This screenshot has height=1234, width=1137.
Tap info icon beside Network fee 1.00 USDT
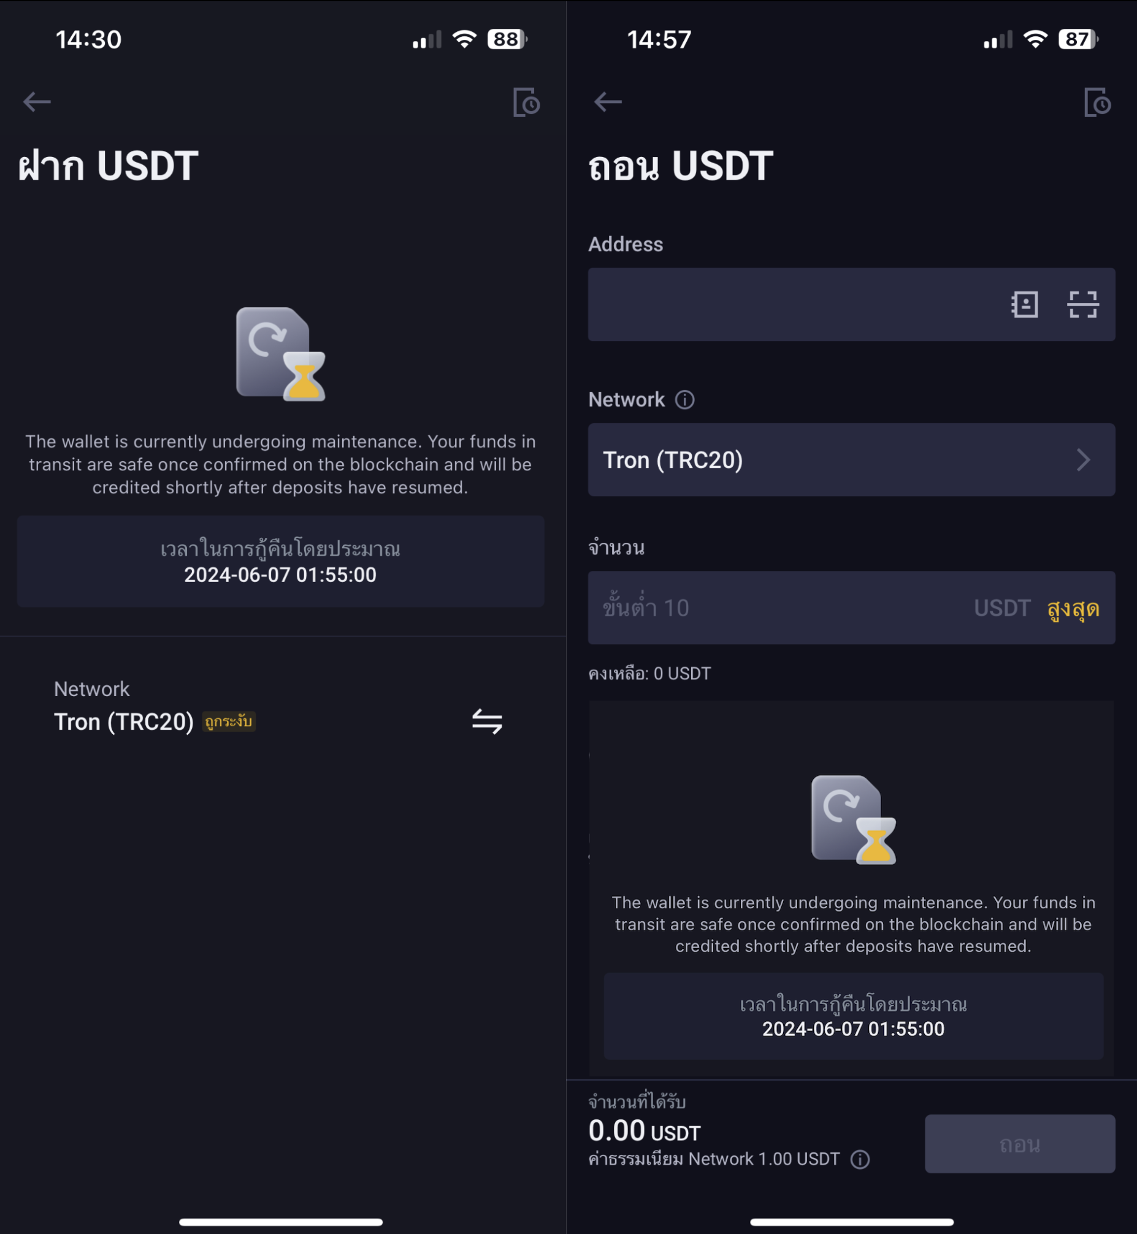click(860, 1160)
